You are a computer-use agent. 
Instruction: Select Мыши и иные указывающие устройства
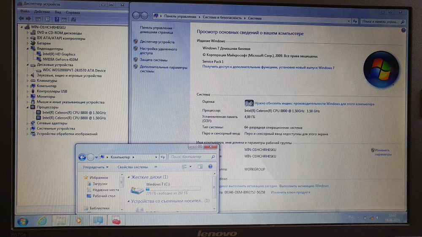click(x=70, y=102)
